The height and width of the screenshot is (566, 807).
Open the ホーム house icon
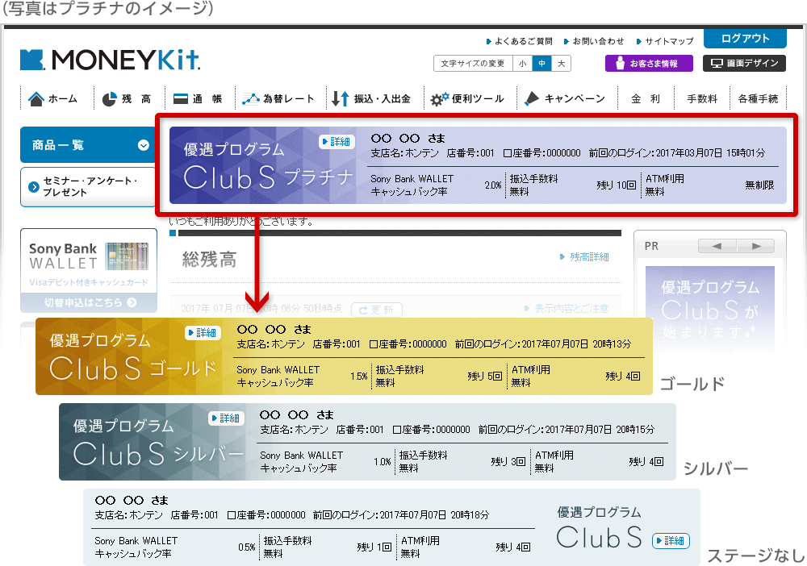click(36, 99)
